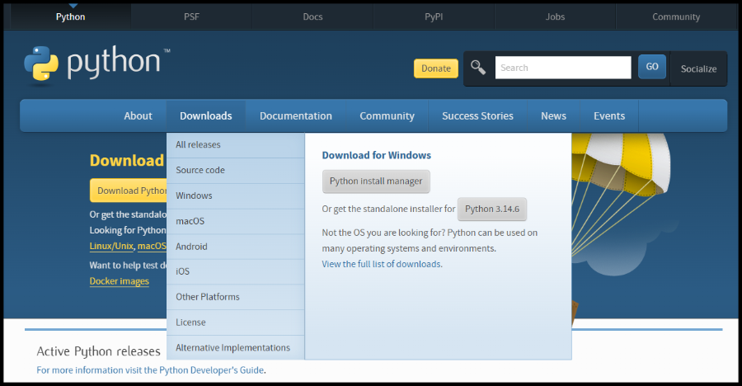
Task: Open View the full list of downloads link
Action: (x=382, y=264)
